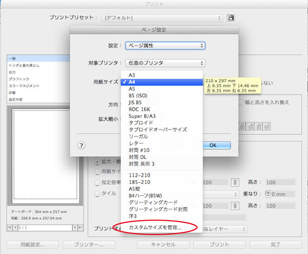Screen dimensions: 308x254
Task: Toggle the upper scale link proportions icon
Action: coord(235,182)
